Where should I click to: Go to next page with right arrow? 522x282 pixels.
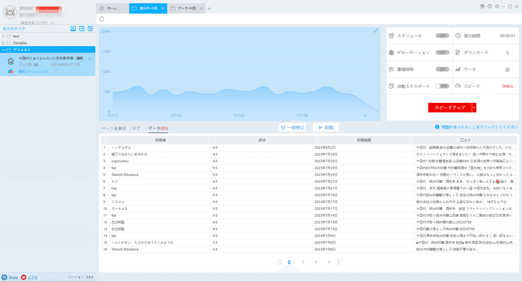coord(338,262)
